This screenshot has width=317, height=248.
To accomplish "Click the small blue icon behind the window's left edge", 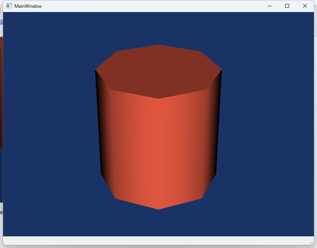I will (1, 22).
